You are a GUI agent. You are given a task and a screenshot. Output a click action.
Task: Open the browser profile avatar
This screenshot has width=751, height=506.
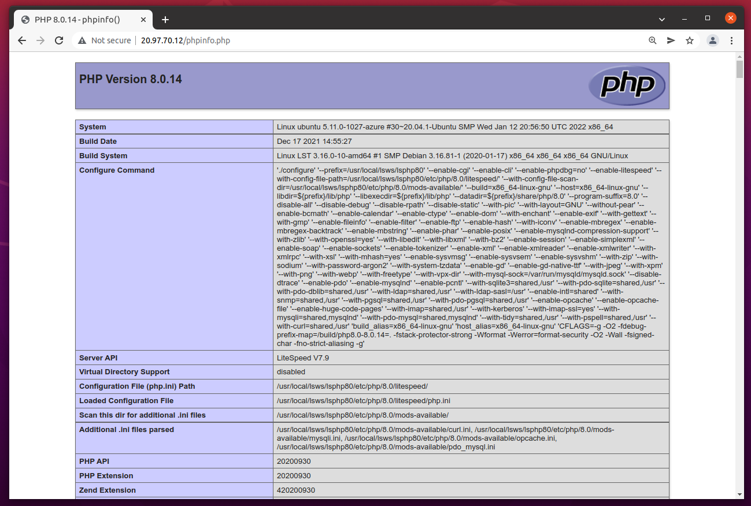[713, 40]
